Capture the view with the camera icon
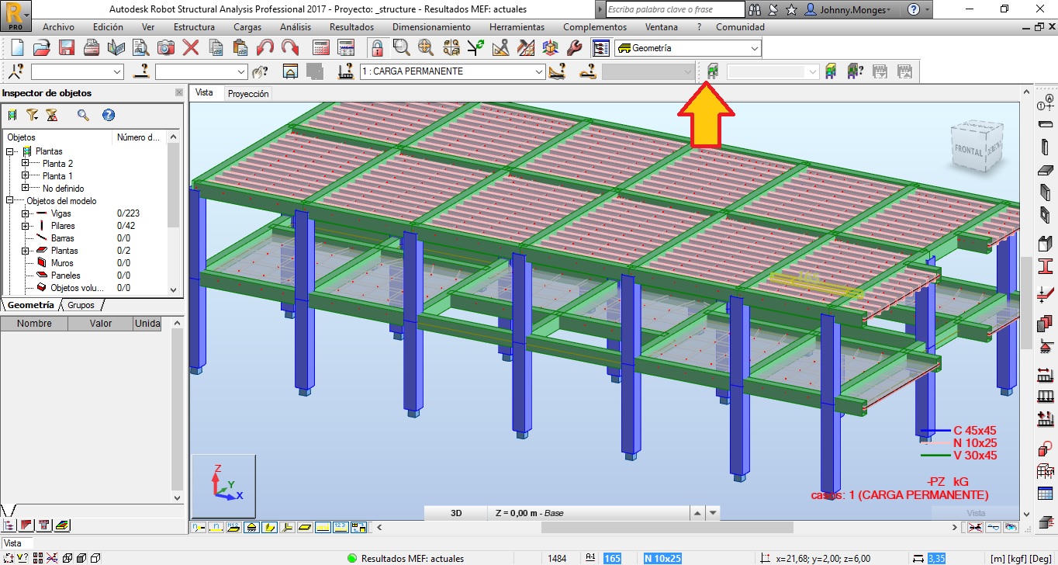Image resolution: width=1058 pixels, height=565 pixels. click(166, 48)
